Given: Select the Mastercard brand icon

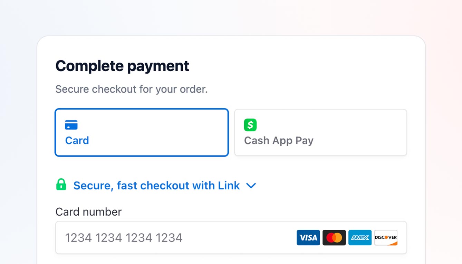Looking at the screenshot, I should (x=334, y=237).
